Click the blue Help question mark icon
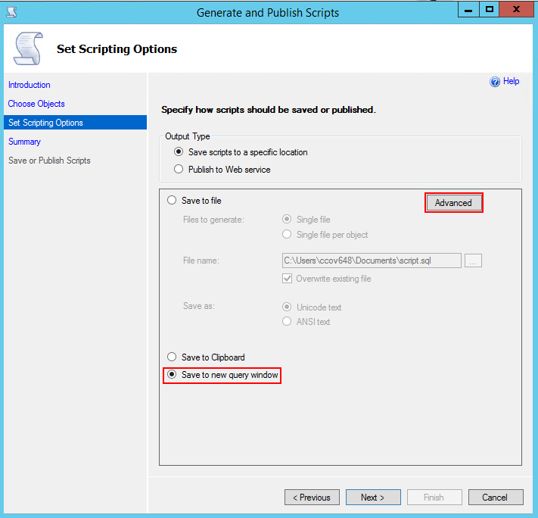Viewport: 538px width, 518px height. 495,82
